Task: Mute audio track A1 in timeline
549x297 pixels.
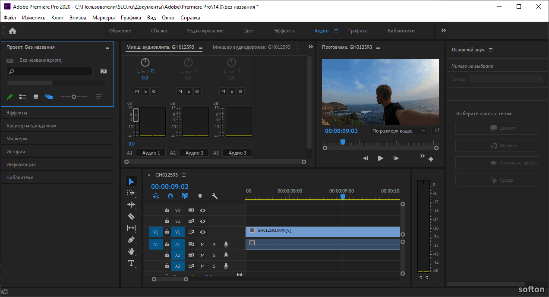Action: (202, 244)
